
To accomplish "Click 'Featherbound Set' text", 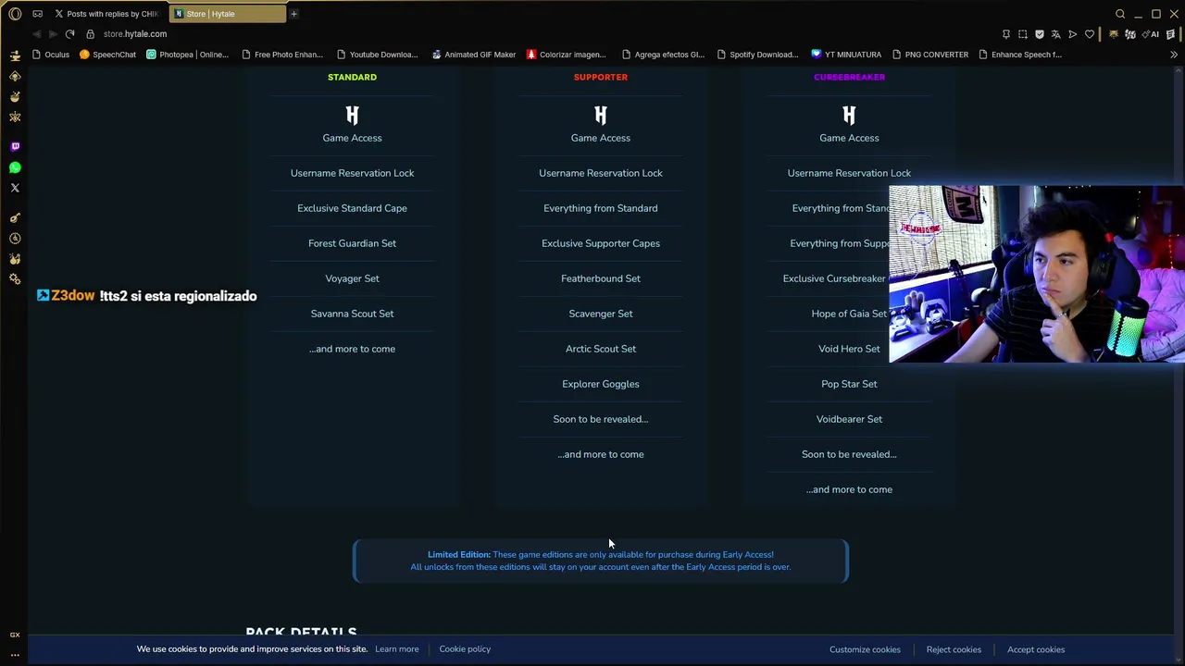I will (601, 278).
